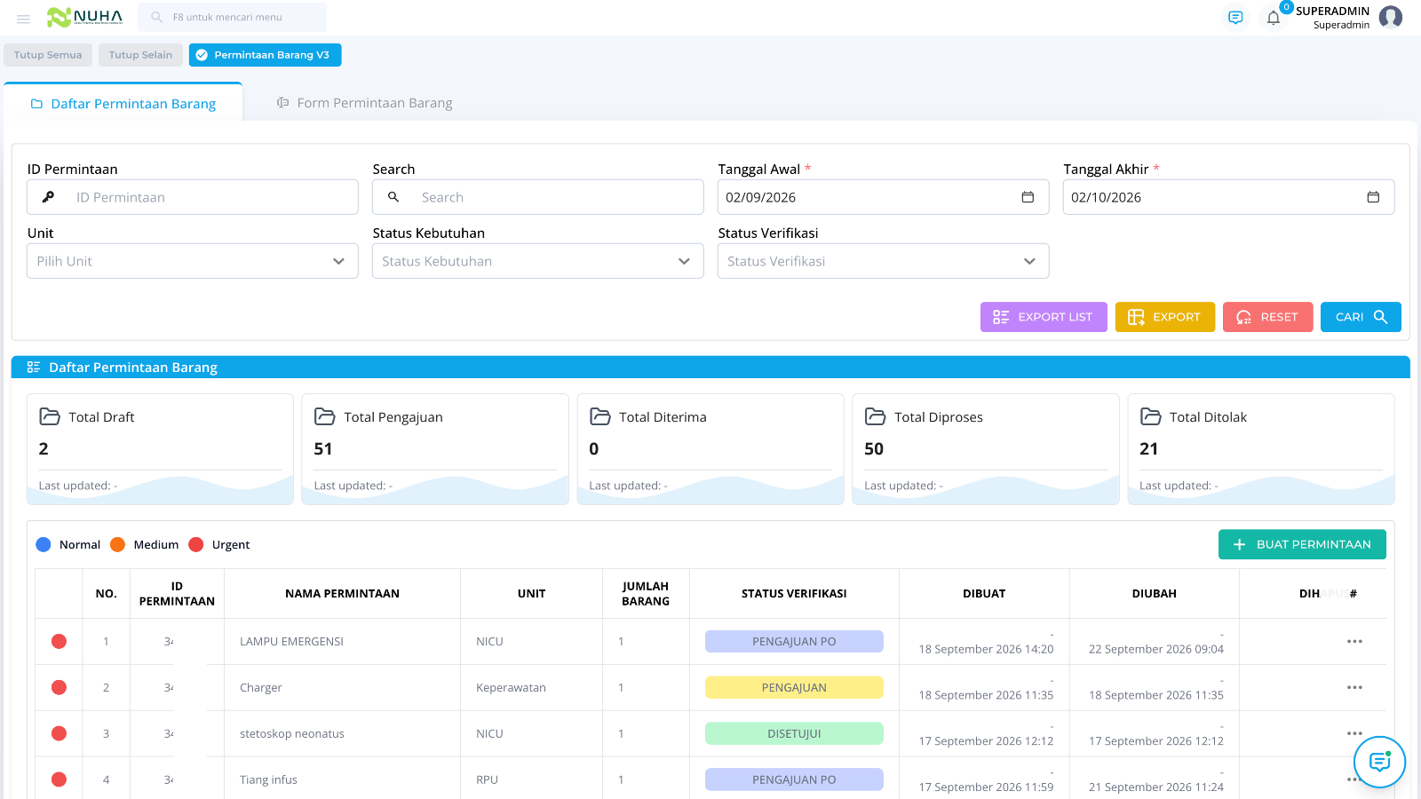
Task: Open actions menu for stetoskop neonatus row
Action: (x=1354, y=733)
